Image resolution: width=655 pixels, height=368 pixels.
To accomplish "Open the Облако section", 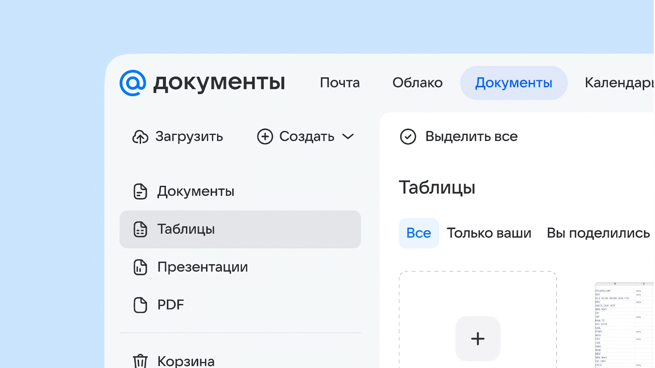I will (x=418, y=83).
